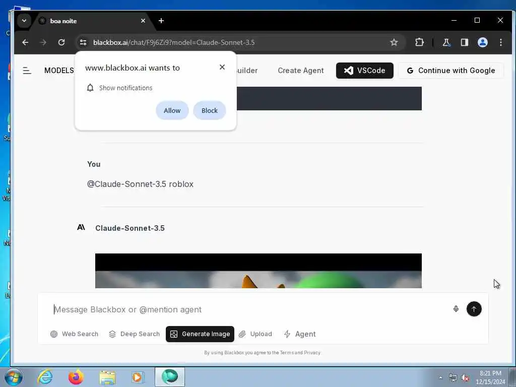516x387 pixels.
Task: Open Windows Explorer from taskbar
Action: tap(107, 377)
